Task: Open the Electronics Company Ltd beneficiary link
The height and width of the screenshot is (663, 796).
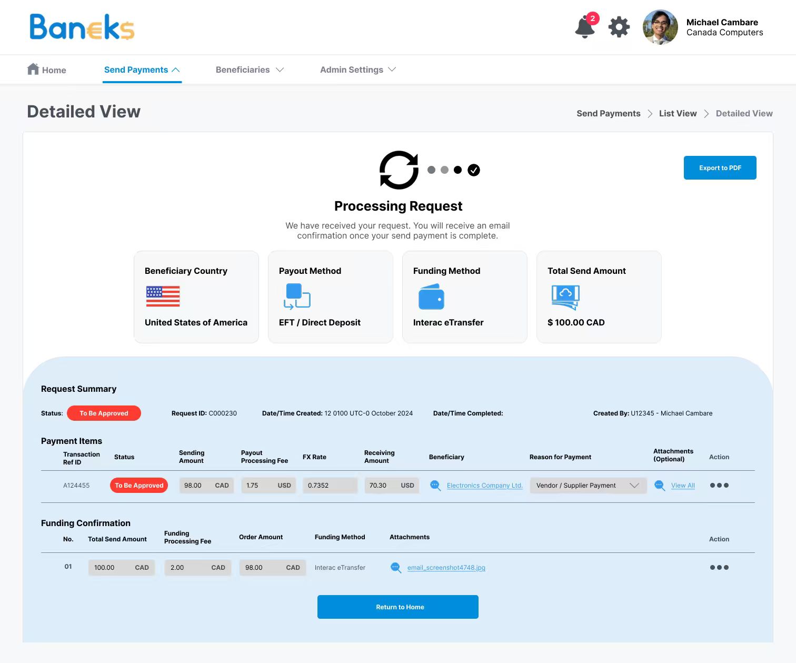Action: click(x=484, y=486)
